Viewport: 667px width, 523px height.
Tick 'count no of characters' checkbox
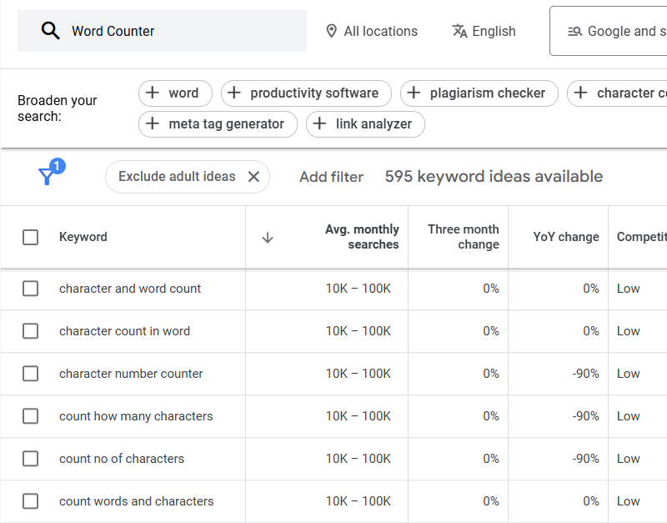coord(31,459)
